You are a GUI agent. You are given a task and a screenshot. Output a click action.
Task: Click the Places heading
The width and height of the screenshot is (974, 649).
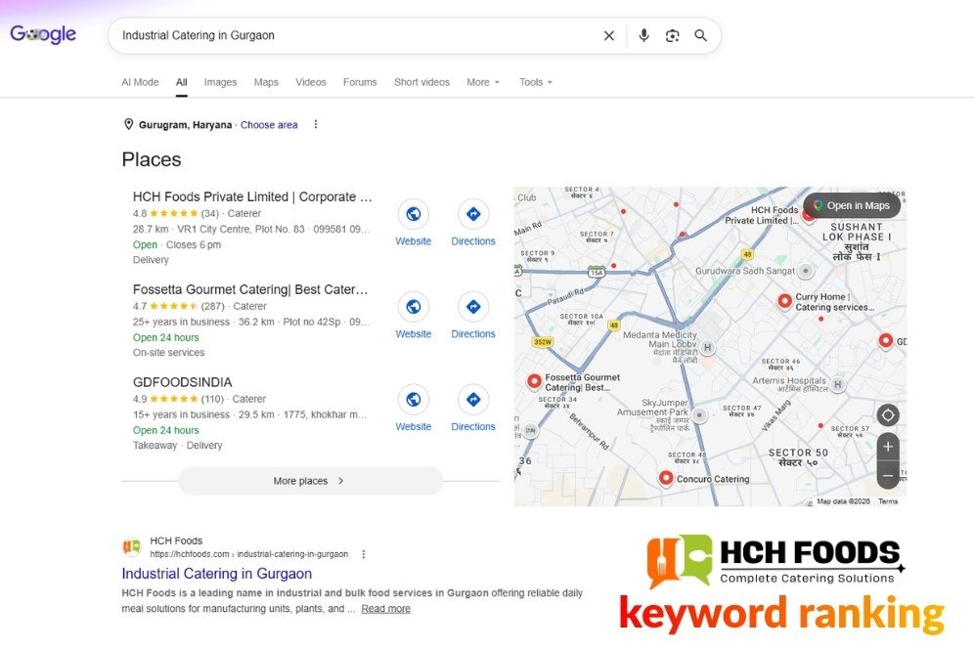(x=152, y=159)
